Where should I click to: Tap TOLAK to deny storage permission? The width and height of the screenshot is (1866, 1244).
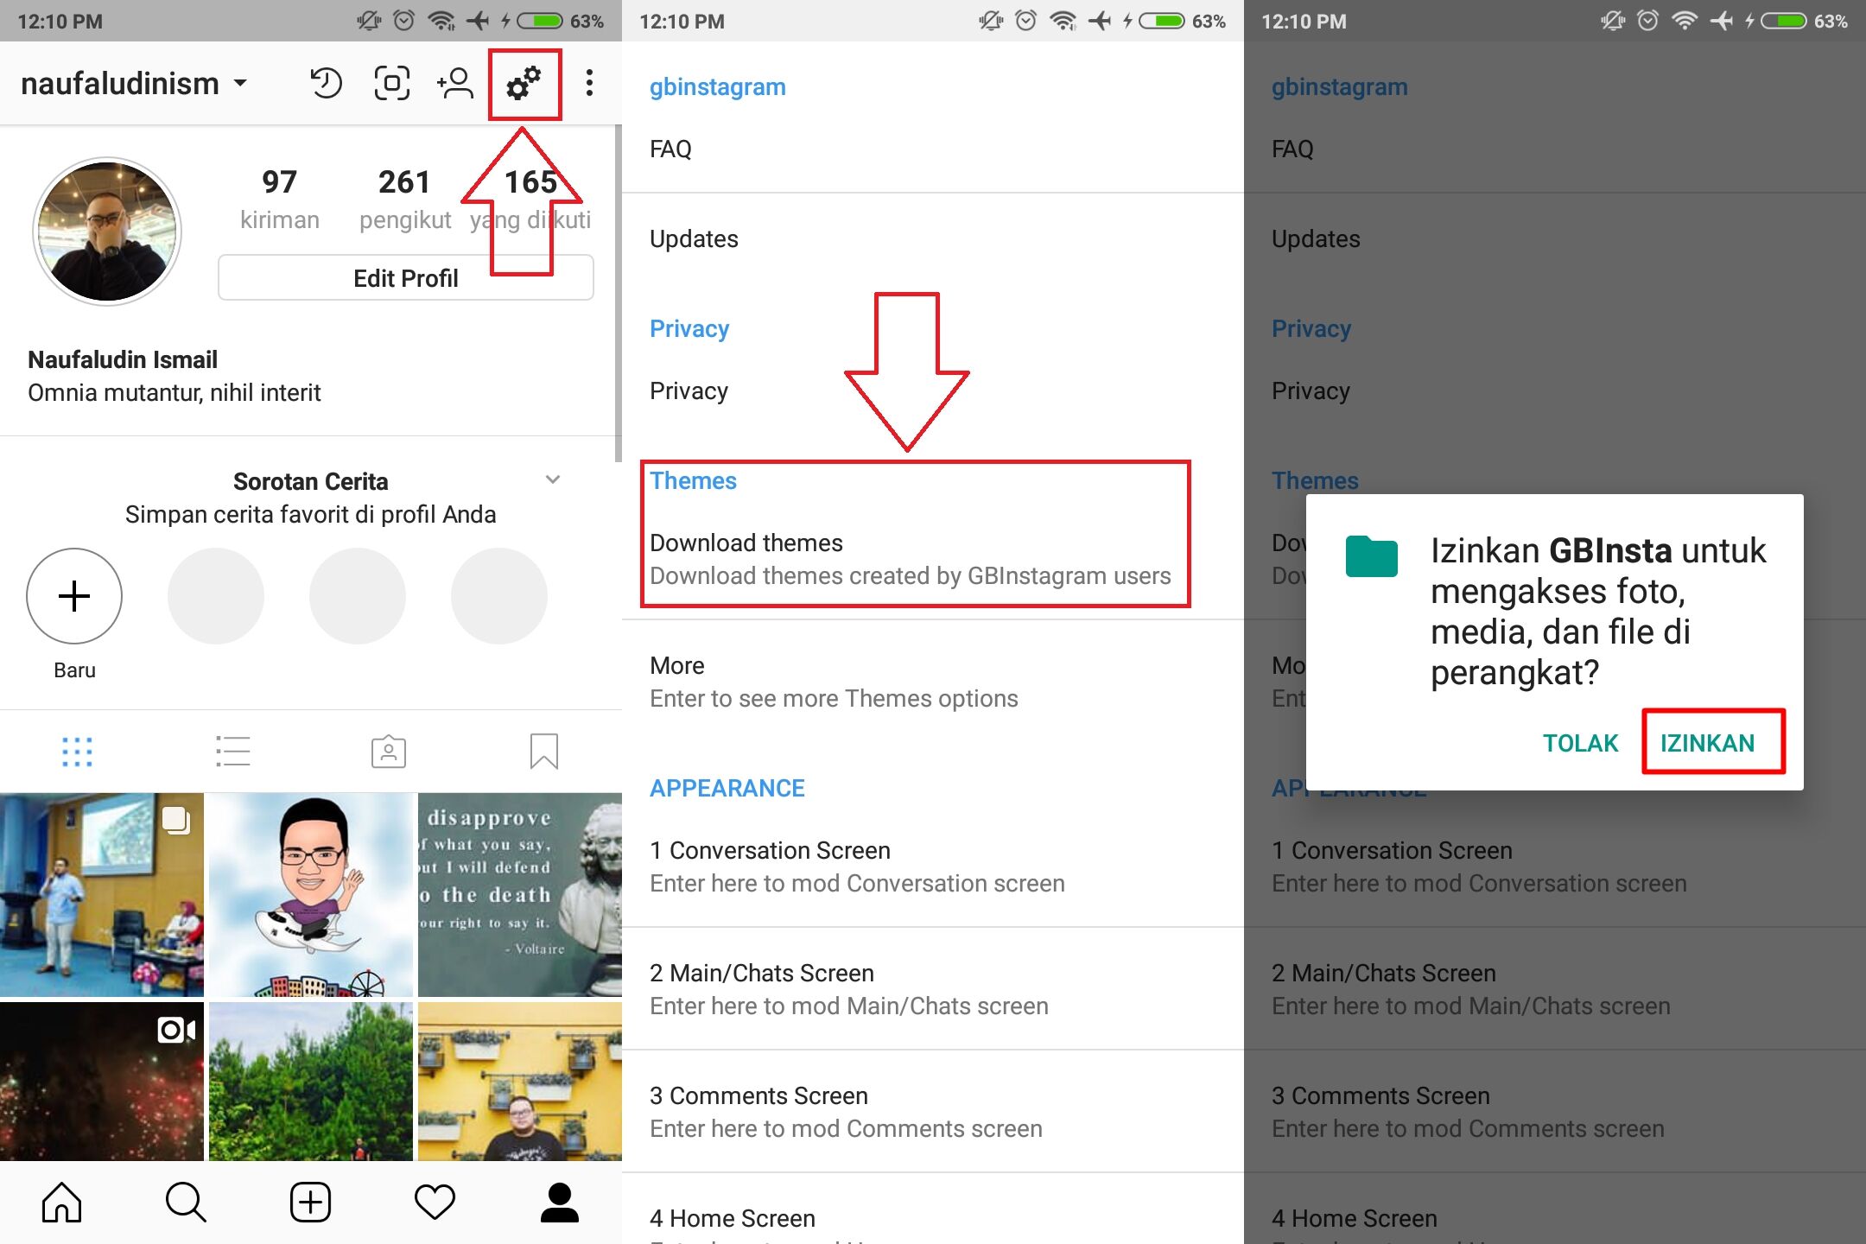tap(1581, 743)
